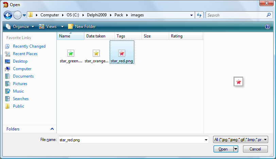Image resolution: width=276 pixels, height=159 pixels.
Task: Click the Desktop icon in sidebar
Action: tap(7, 61)
